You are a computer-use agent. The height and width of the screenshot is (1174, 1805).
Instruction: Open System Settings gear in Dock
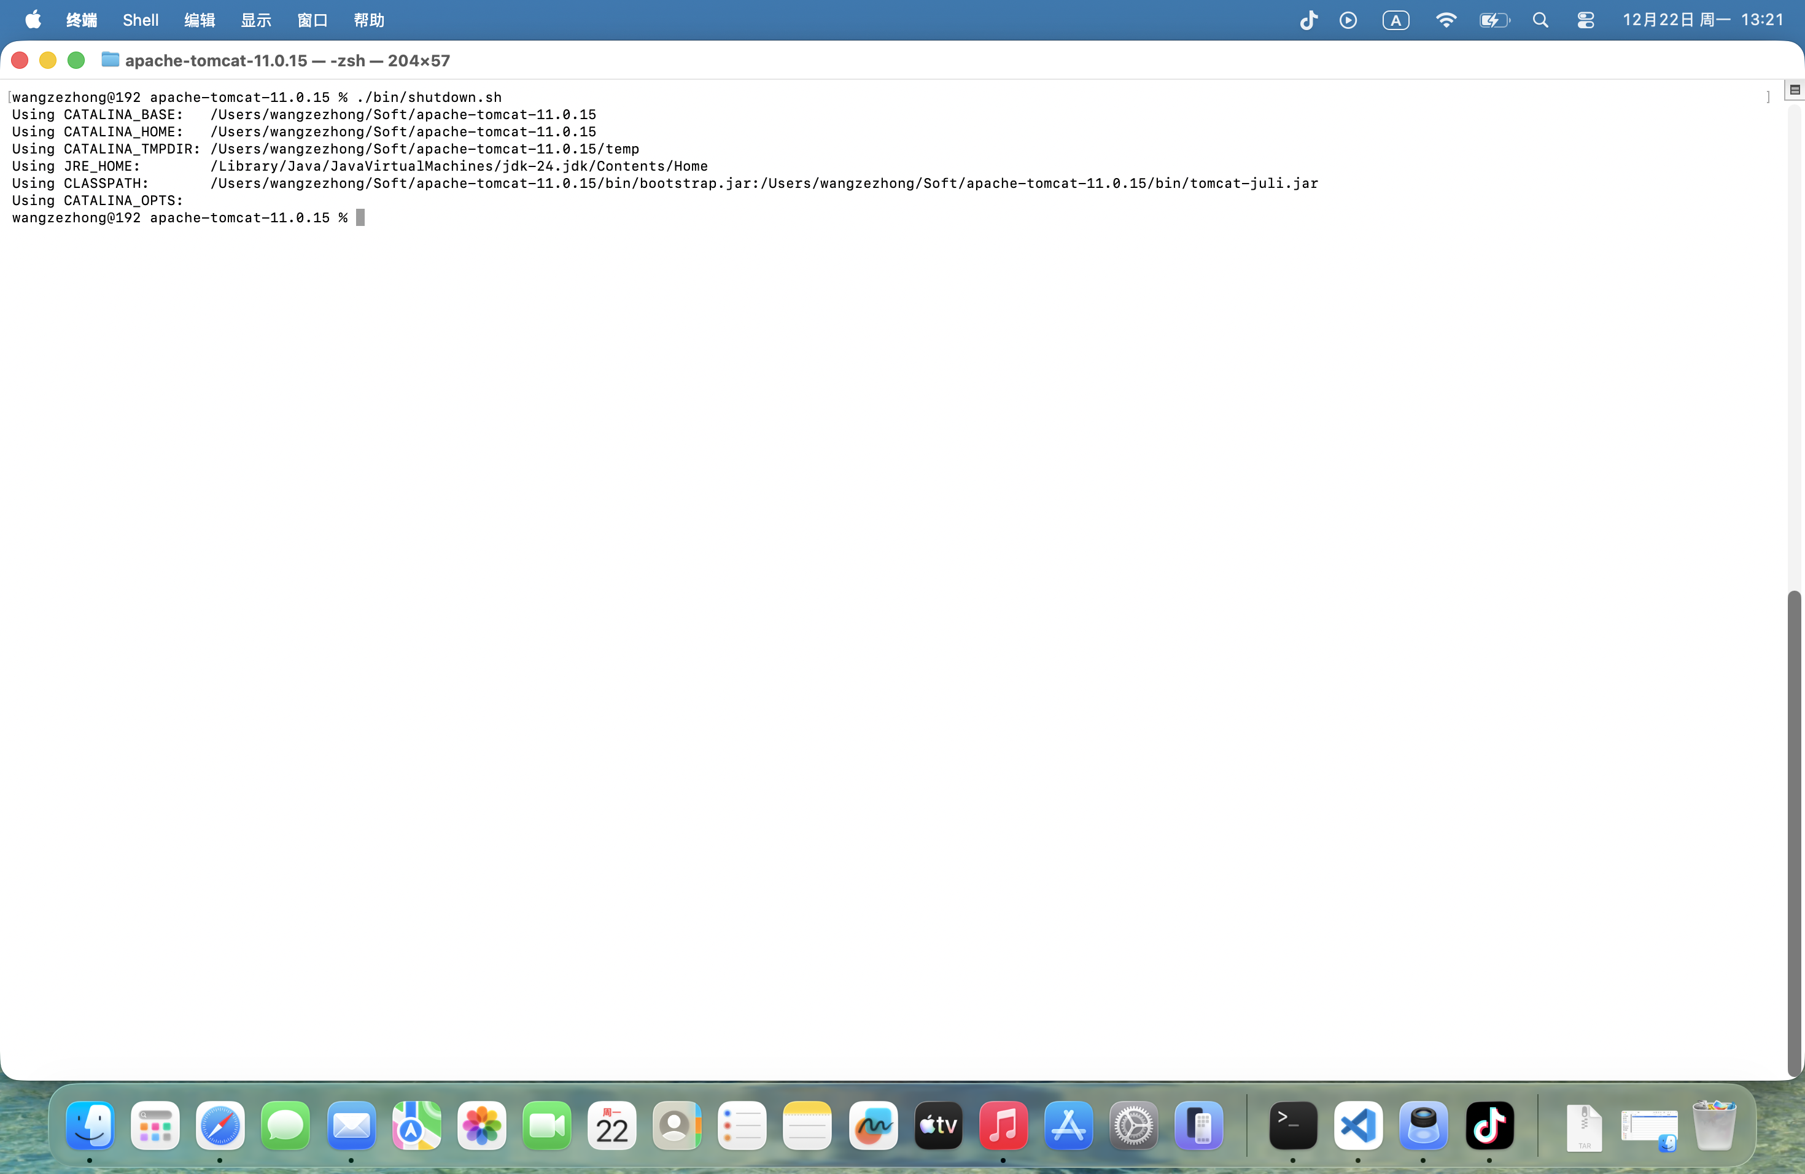(x=1133, y=1125)
